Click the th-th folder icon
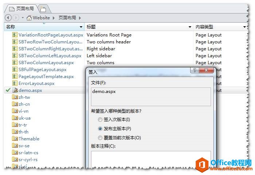This screenshot has height=175, width=255. coord(15,132)
